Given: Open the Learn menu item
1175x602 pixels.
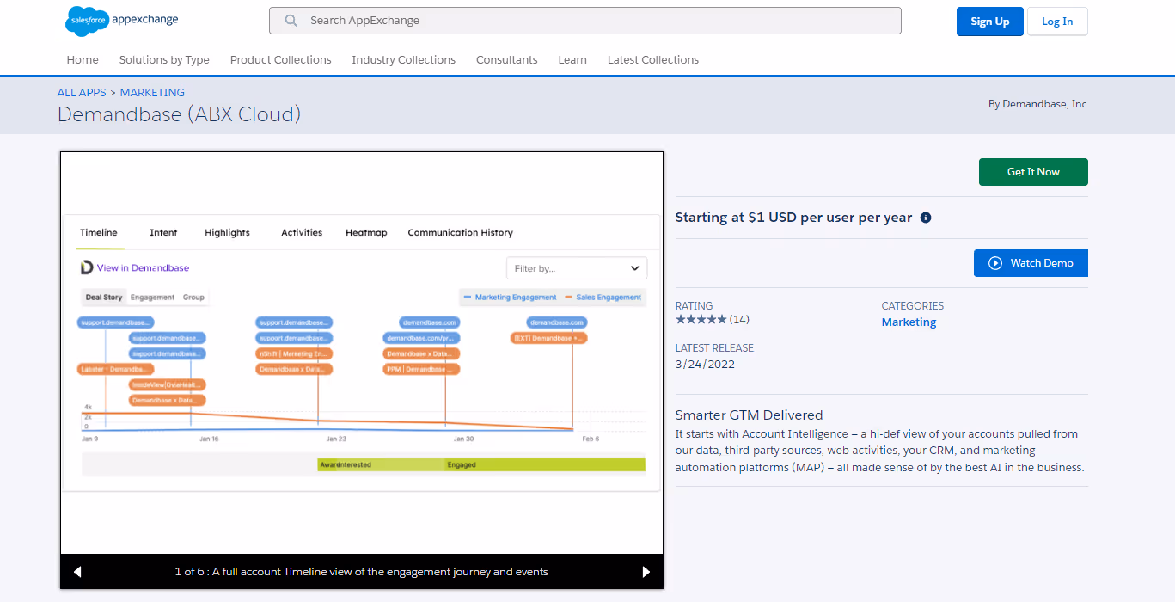Looking at the screenshot, I should point(572,60).
